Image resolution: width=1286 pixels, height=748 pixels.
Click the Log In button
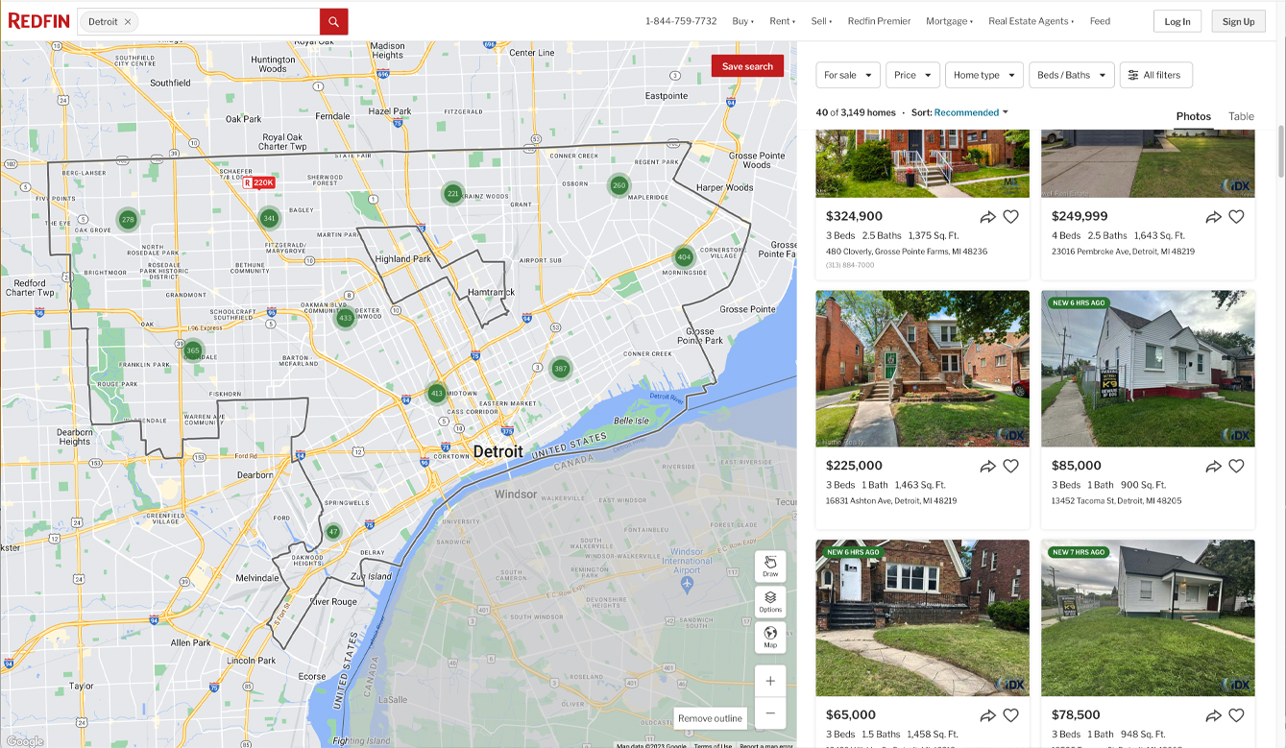pyautogui.click(x=1177, y=21)
